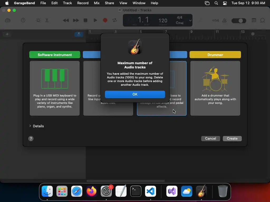Click OK in the maximum tracks alert
This screenshot has width=270, height=202.
(135, 94)
